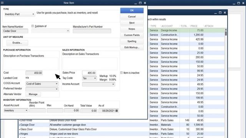246x138 pixels.
Task: Click the Item Name/Number field
Action: (x=15, y=31)
